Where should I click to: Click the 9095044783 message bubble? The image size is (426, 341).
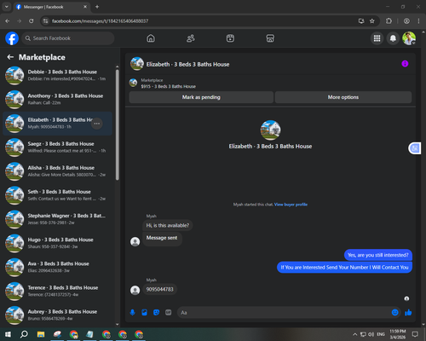[x=159, y=289]
